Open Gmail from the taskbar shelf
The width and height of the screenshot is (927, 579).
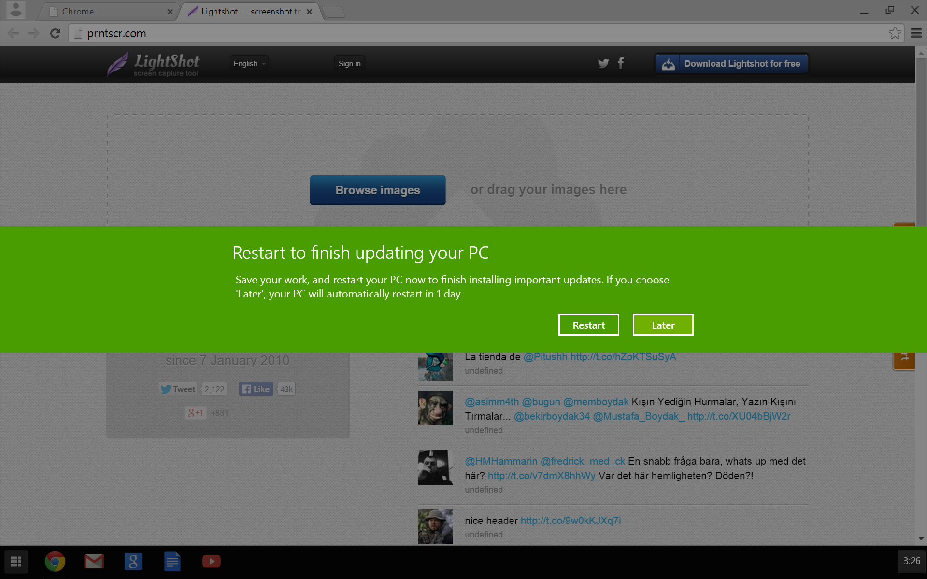tap(94, 562)
